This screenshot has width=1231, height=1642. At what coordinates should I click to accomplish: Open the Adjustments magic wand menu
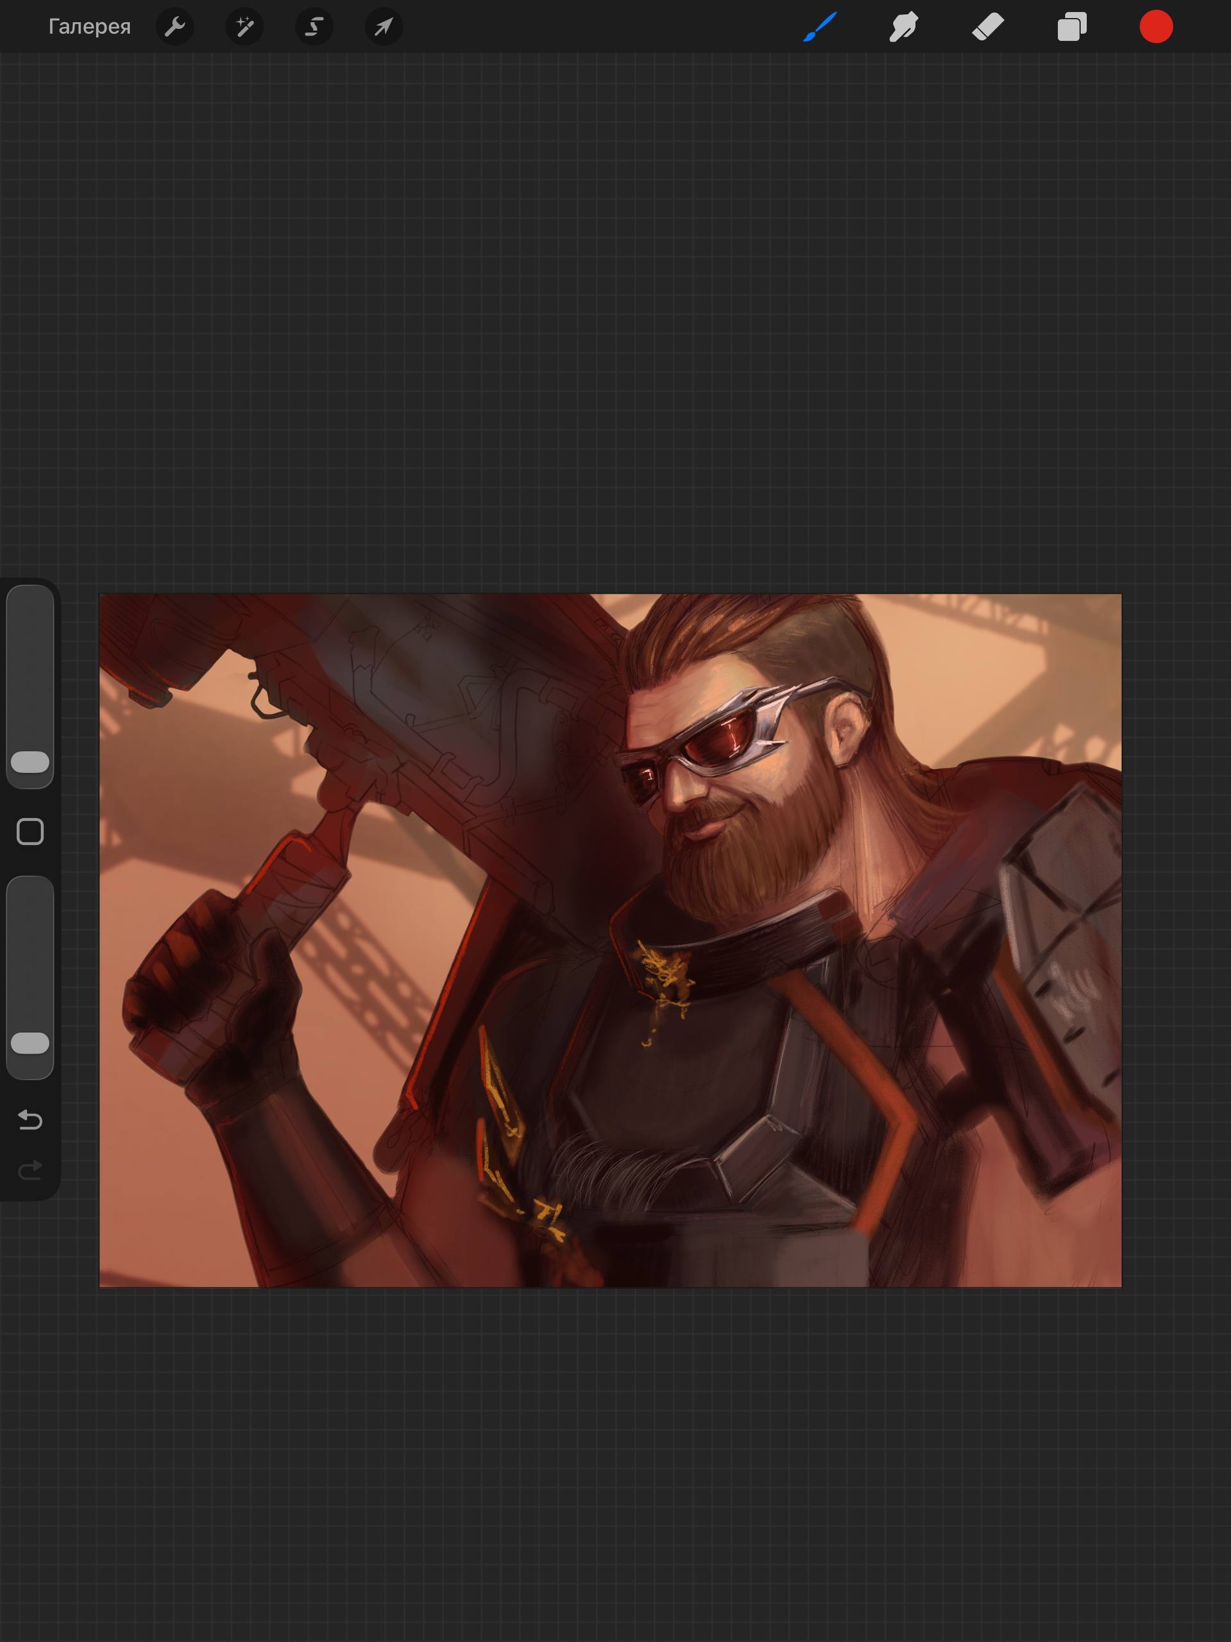click(244, 28)
